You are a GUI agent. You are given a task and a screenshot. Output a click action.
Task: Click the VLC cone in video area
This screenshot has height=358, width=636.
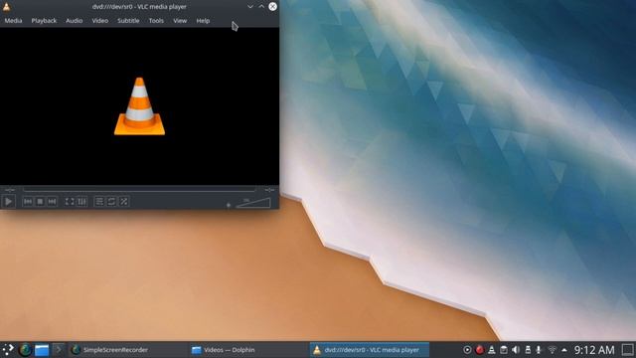click(x=139, y=106)
